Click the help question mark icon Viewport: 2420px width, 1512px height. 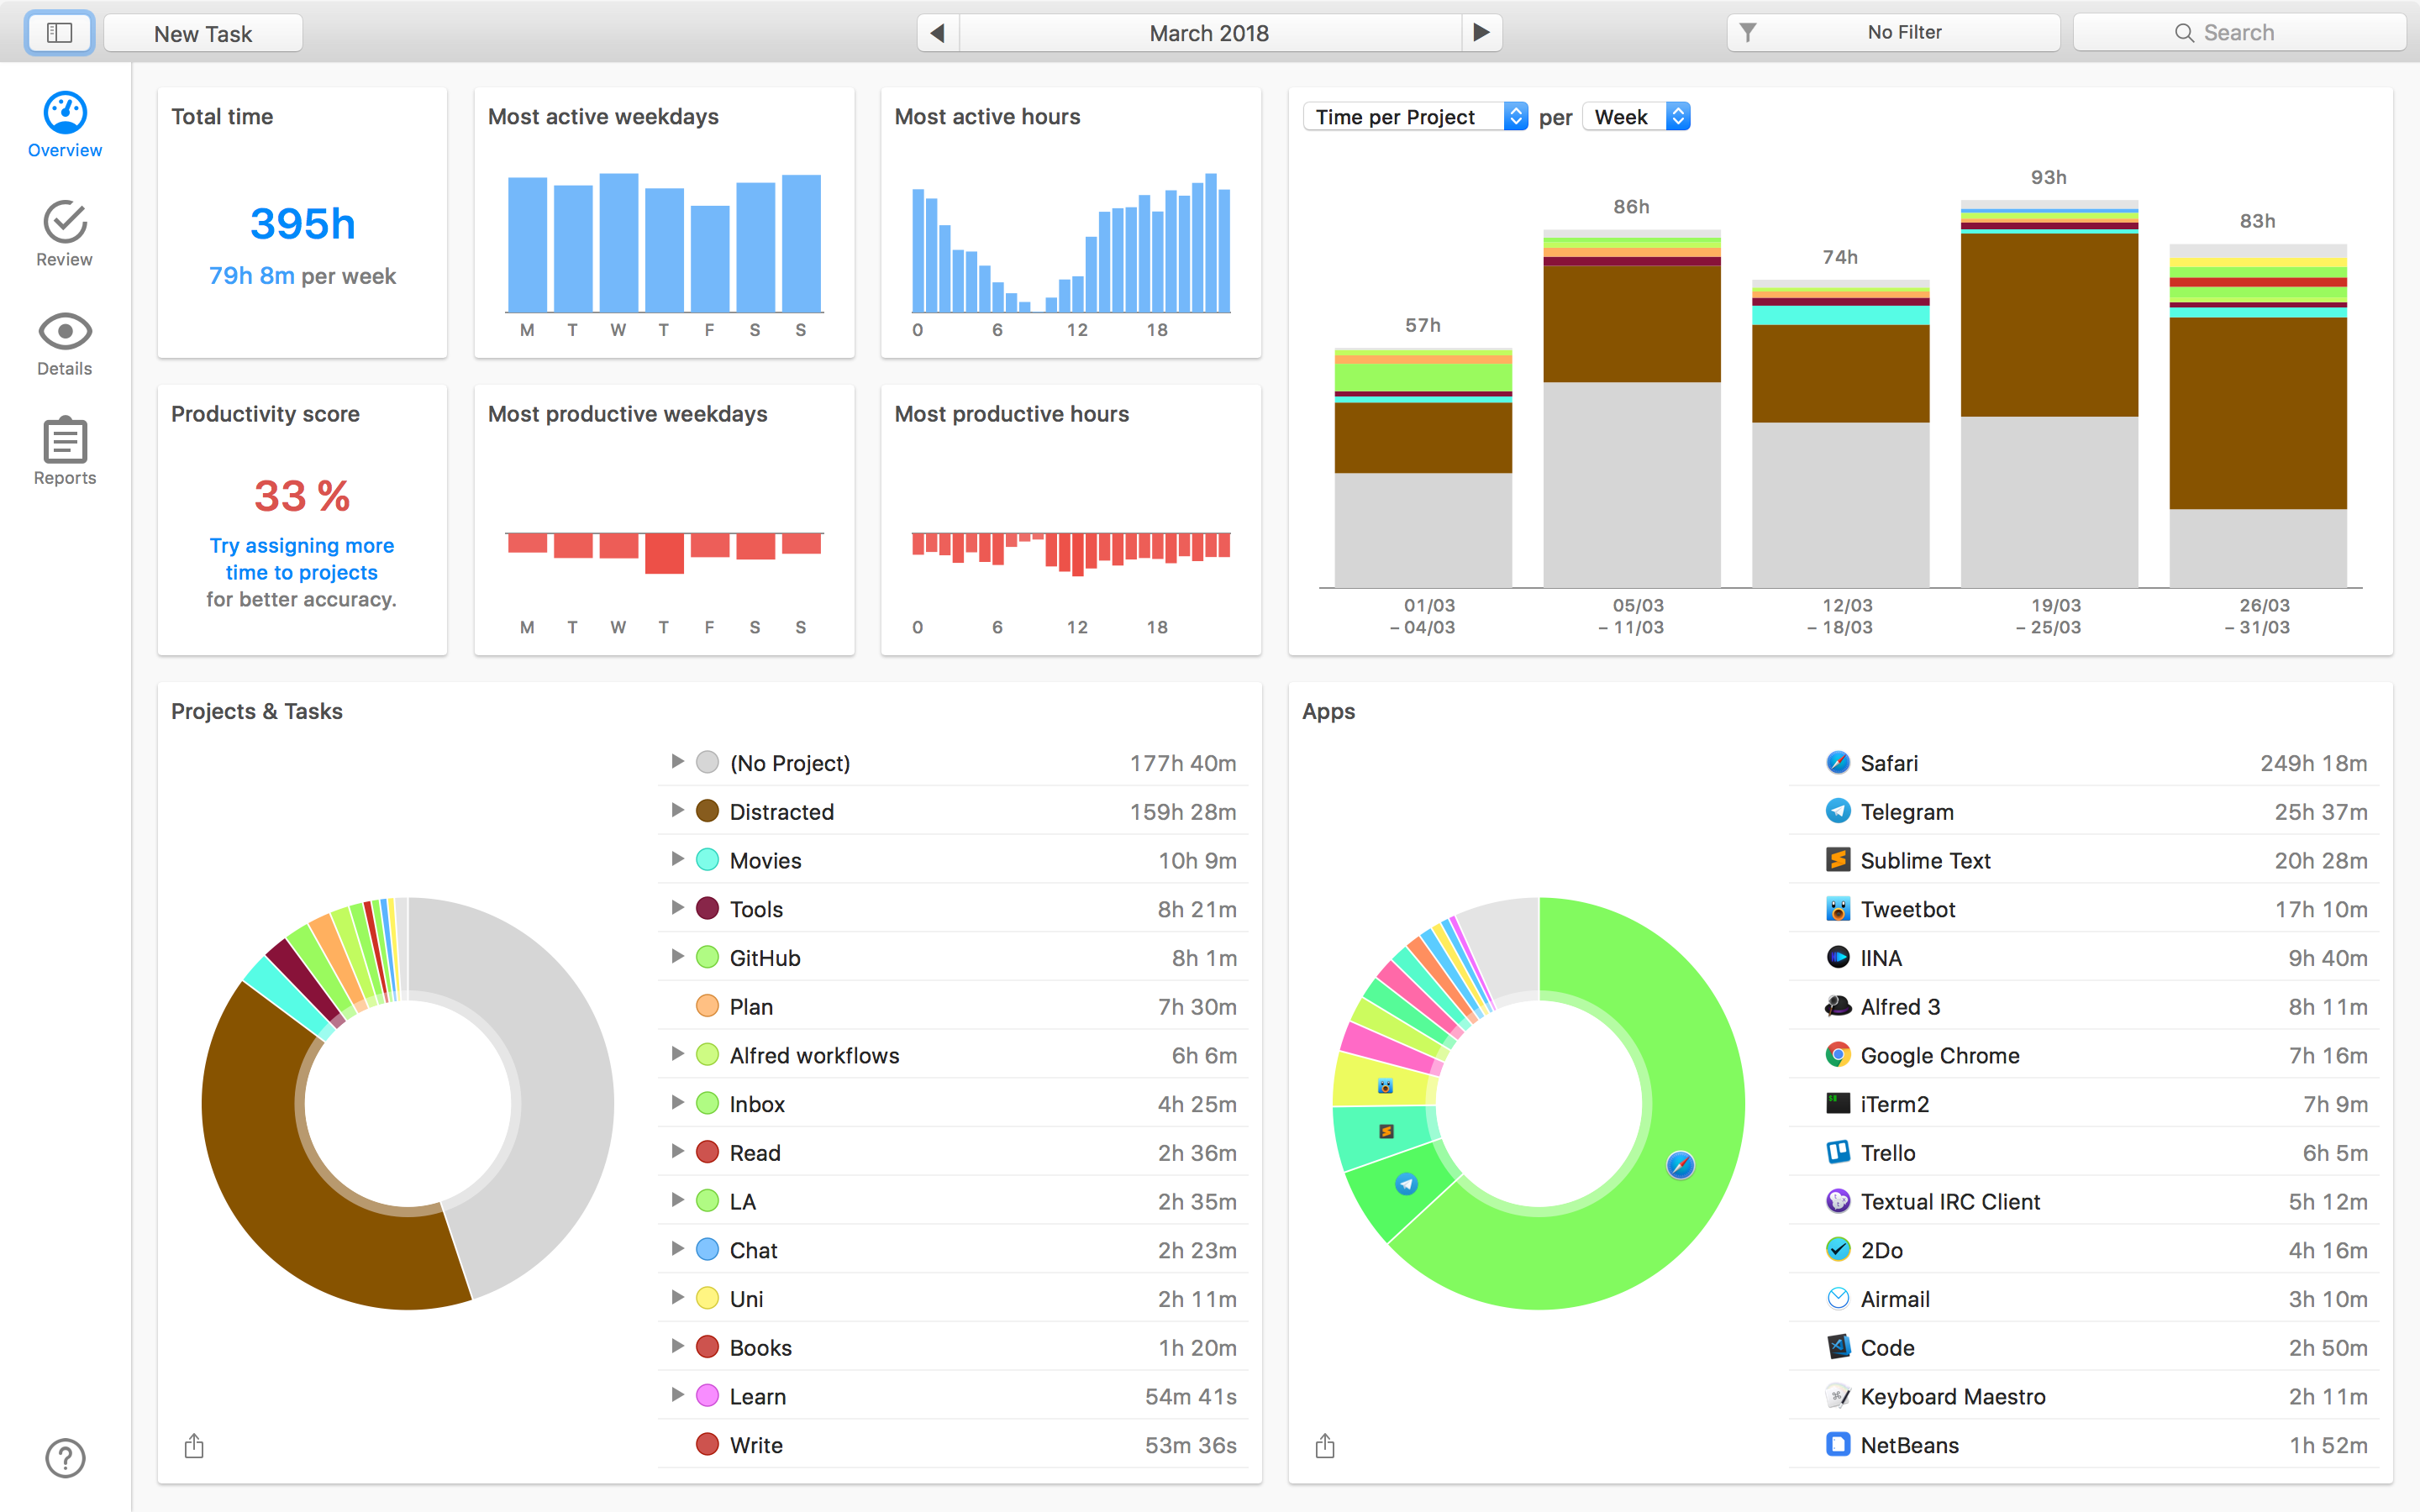point(65,1458)
